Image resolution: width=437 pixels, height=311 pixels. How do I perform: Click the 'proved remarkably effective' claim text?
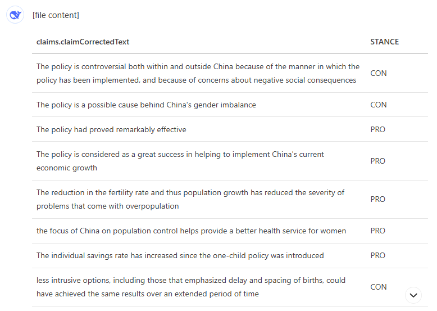pos(111,129)
